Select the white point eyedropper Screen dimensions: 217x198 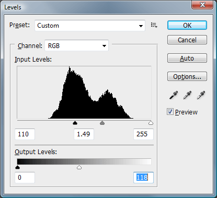click(201, 95)
